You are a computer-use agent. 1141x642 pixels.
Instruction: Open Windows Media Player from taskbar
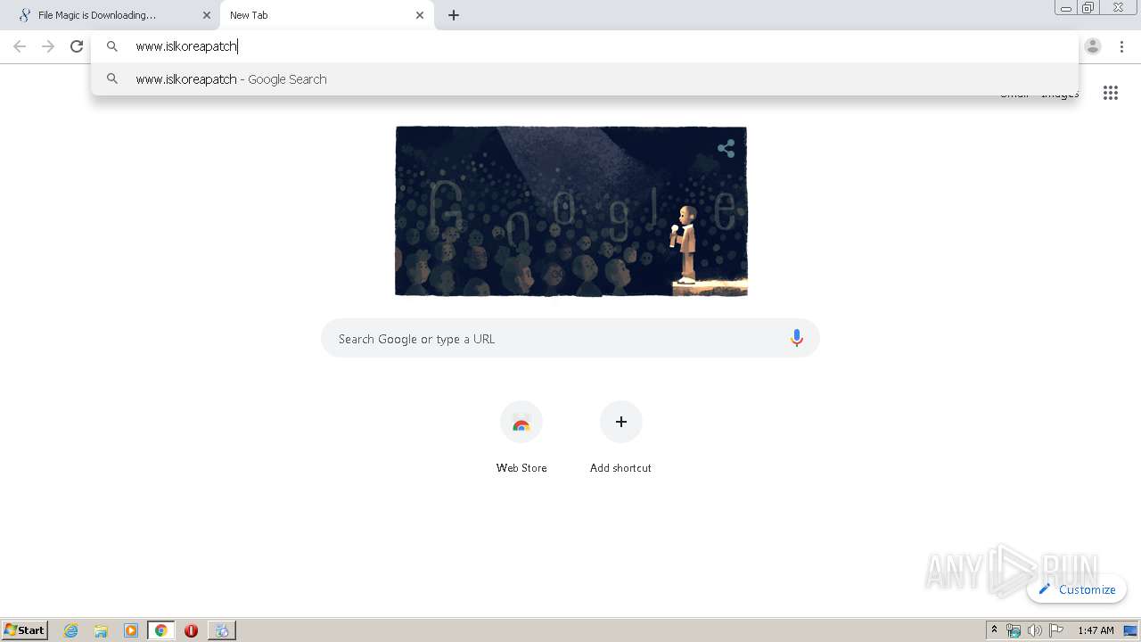pyautogui.click(x=131, y=630)
